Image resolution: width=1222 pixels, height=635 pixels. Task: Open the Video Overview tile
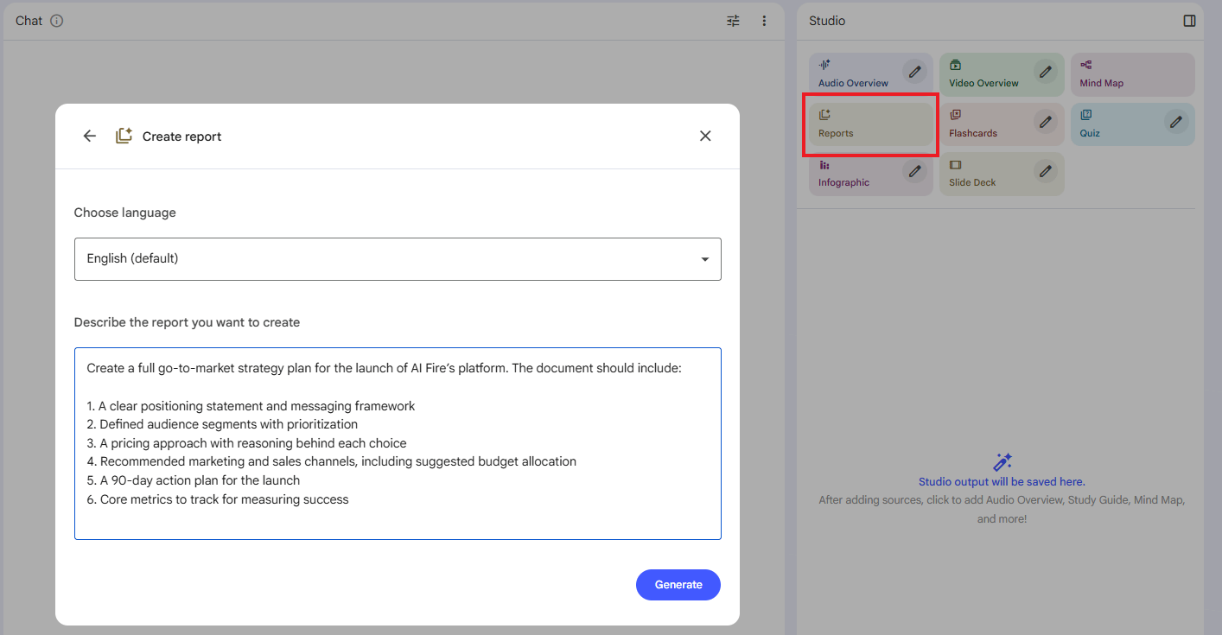1002,74
